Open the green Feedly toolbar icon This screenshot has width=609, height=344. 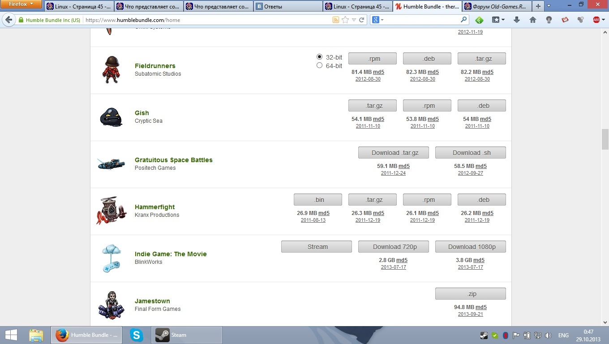tap(479, 20)
